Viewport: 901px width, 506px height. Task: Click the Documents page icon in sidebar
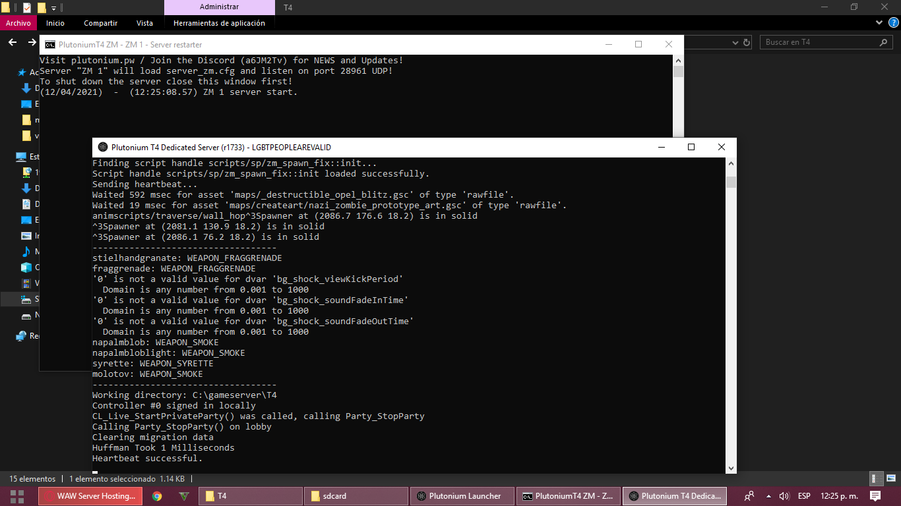point(26,204)
